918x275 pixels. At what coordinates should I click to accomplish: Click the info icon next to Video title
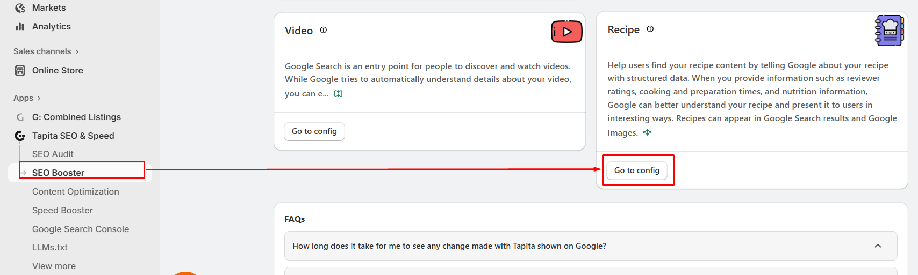tap(324, 30)
